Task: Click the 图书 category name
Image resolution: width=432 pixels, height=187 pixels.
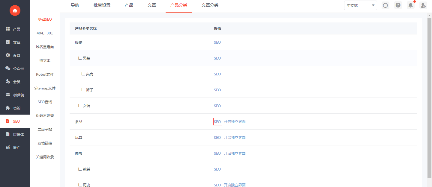Action: [79, 153]
